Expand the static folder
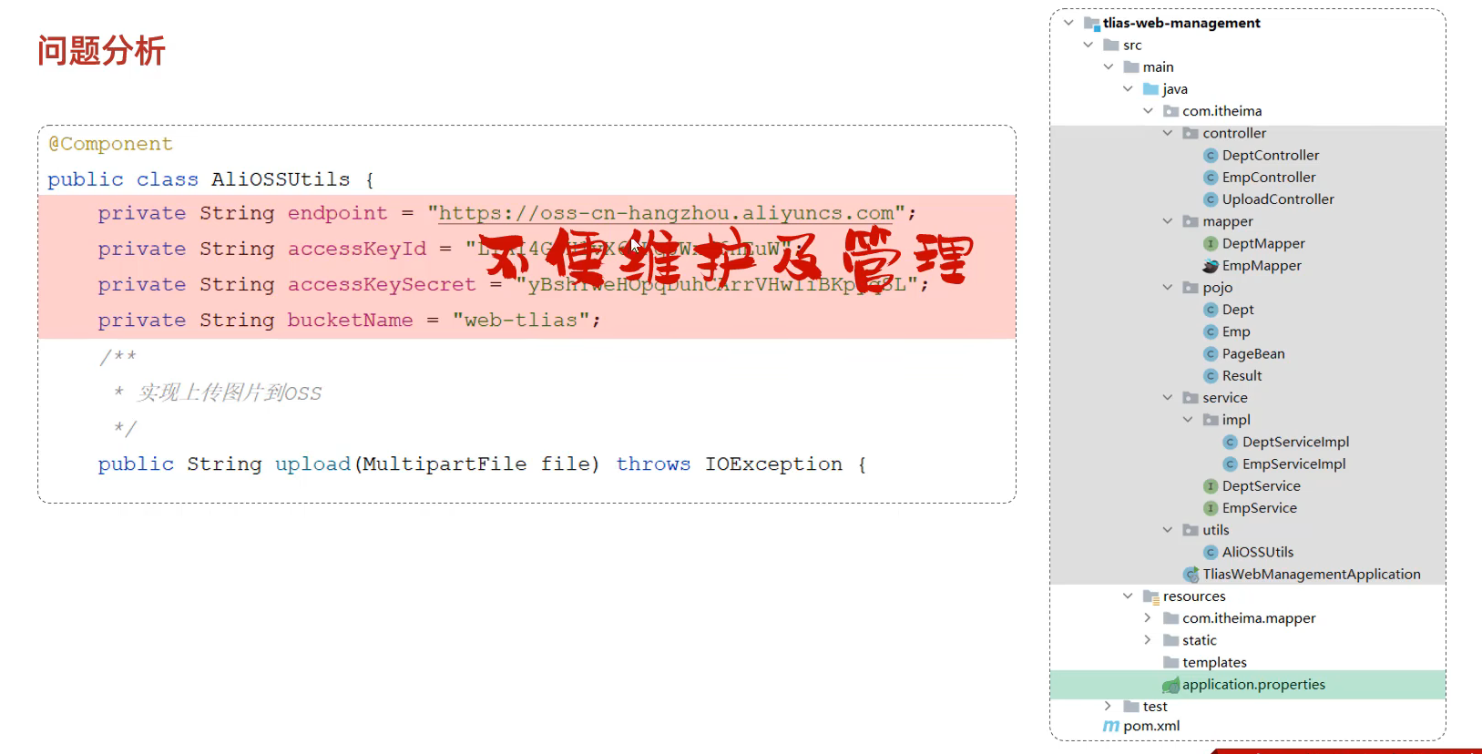The image size is (1482, 754). (1148, 640)
